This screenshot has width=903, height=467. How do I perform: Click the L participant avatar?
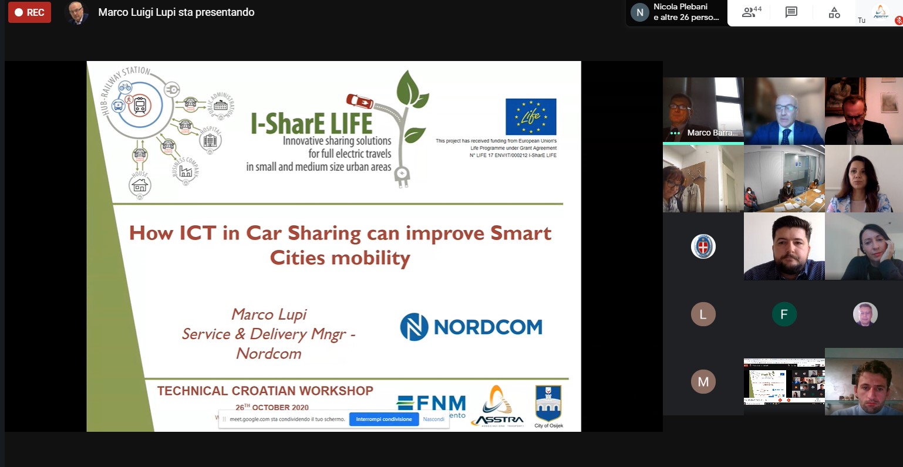point(703,314)
